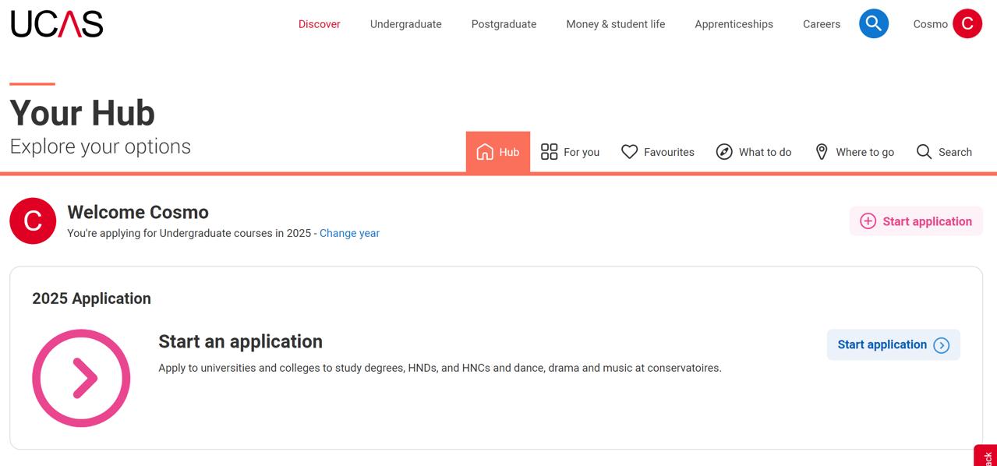Click the Change year link
Image resolution: width=997 pixels, height=466 pixels.
[x=349, y=233]
